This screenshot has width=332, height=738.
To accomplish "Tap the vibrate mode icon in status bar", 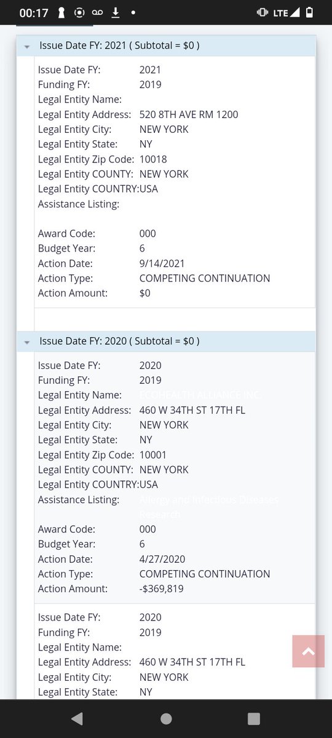I will (263, 12).
